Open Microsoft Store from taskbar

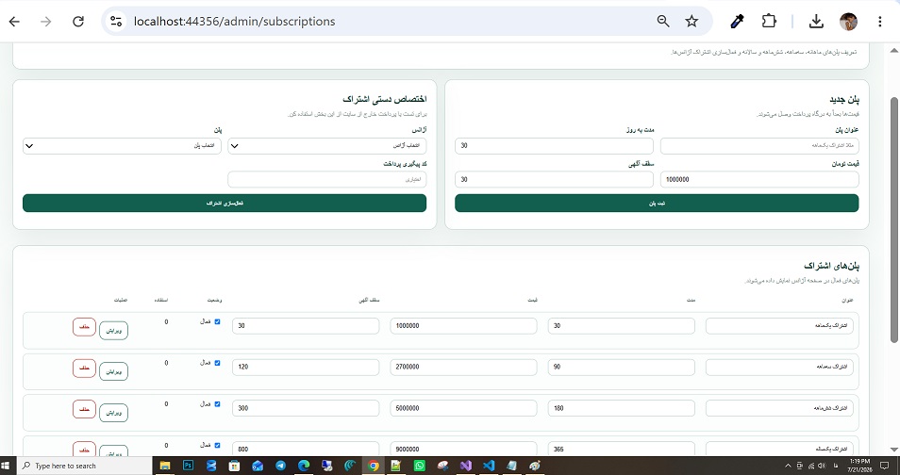234,466
